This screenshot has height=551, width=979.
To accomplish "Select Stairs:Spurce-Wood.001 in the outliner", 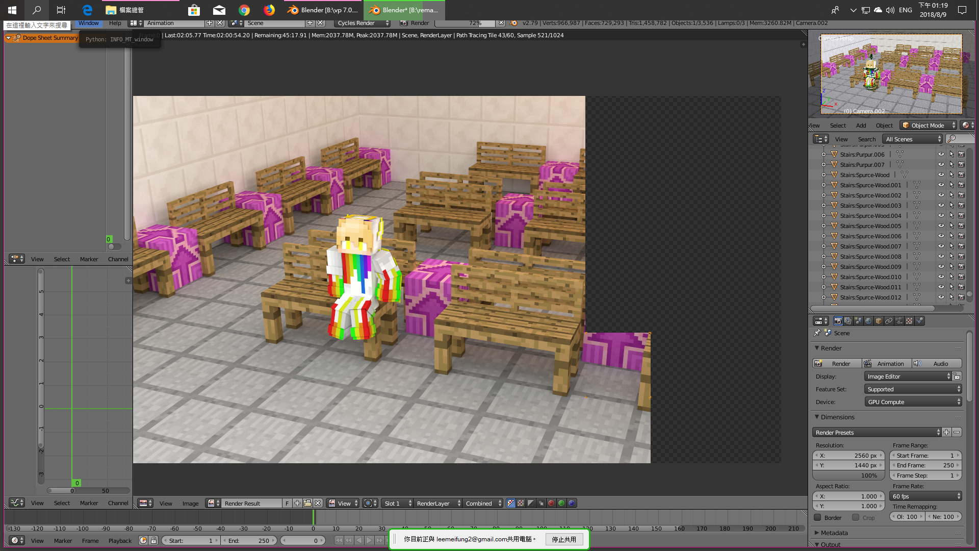I will click(x=870, y=185).
